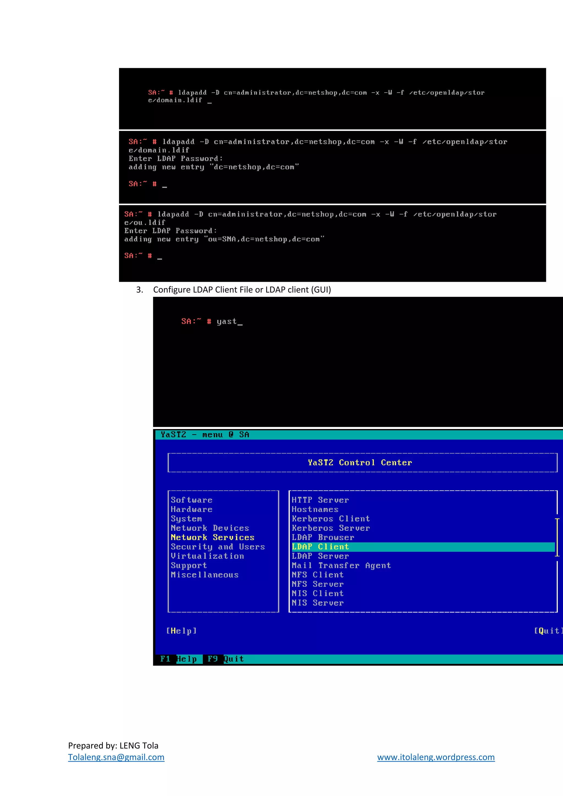Open Kerberos Client module

pyautogui.click(x=331, y=519)
